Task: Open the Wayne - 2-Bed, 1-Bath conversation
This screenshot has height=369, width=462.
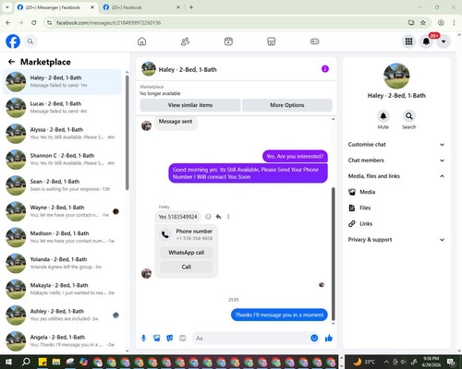Action: point(62,211)
